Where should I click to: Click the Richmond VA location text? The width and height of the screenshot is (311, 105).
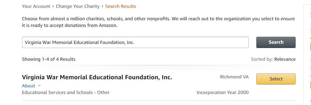tap(234, 77)
